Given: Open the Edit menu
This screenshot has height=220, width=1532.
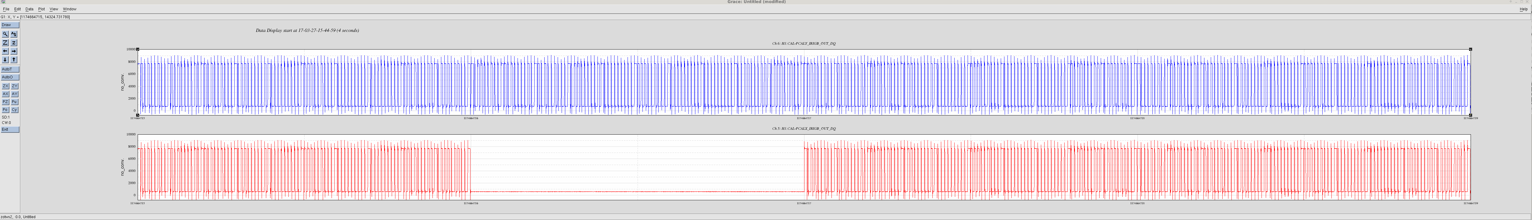Looking at the screenshot, I should 17,9.
